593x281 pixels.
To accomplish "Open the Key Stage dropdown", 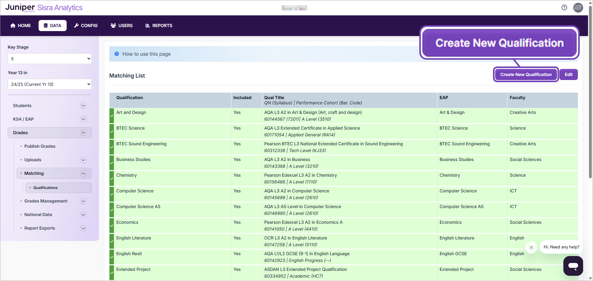I will [x=49, y=59].
